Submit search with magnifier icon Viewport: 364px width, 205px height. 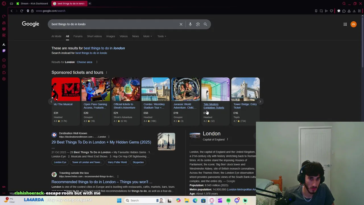tap(205, 24)
